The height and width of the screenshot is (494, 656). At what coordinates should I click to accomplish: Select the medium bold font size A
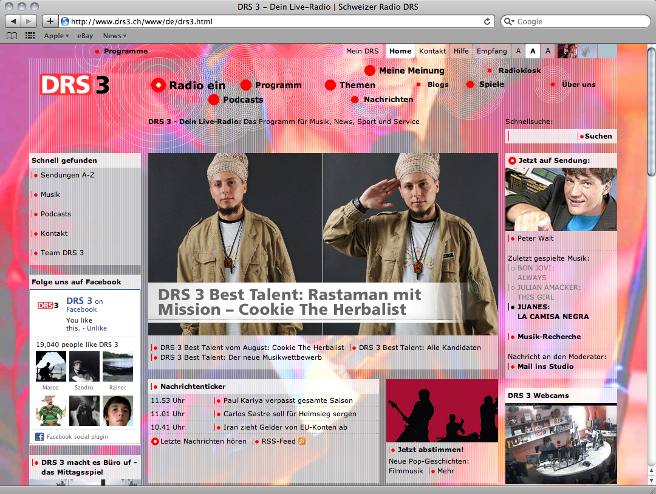pos(533,51)
